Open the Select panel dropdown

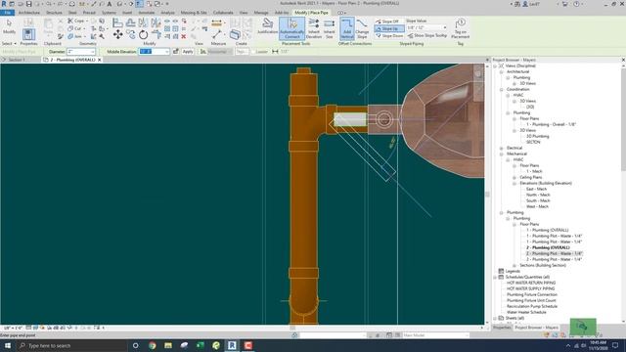pyautogui.click(x=9, y=43)
